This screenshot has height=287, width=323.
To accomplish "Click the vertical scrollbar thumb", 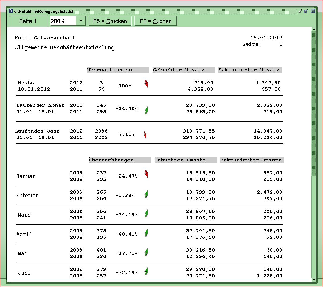I will tap(314, 104).
